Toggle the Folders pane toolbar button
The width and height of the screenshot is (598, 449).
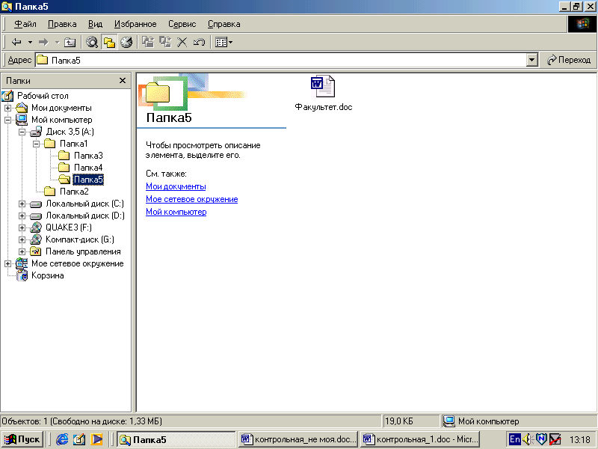pos(109,42)
